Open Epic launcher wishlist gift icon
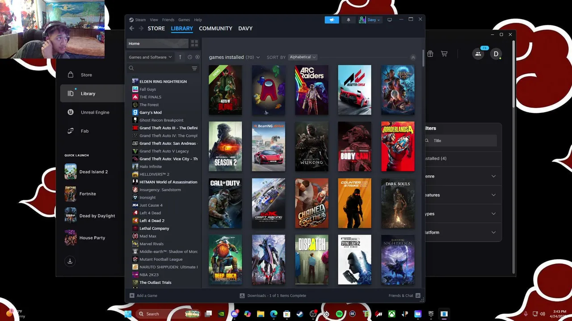Screen dimensions: 572x321 (x=430, y=54)
